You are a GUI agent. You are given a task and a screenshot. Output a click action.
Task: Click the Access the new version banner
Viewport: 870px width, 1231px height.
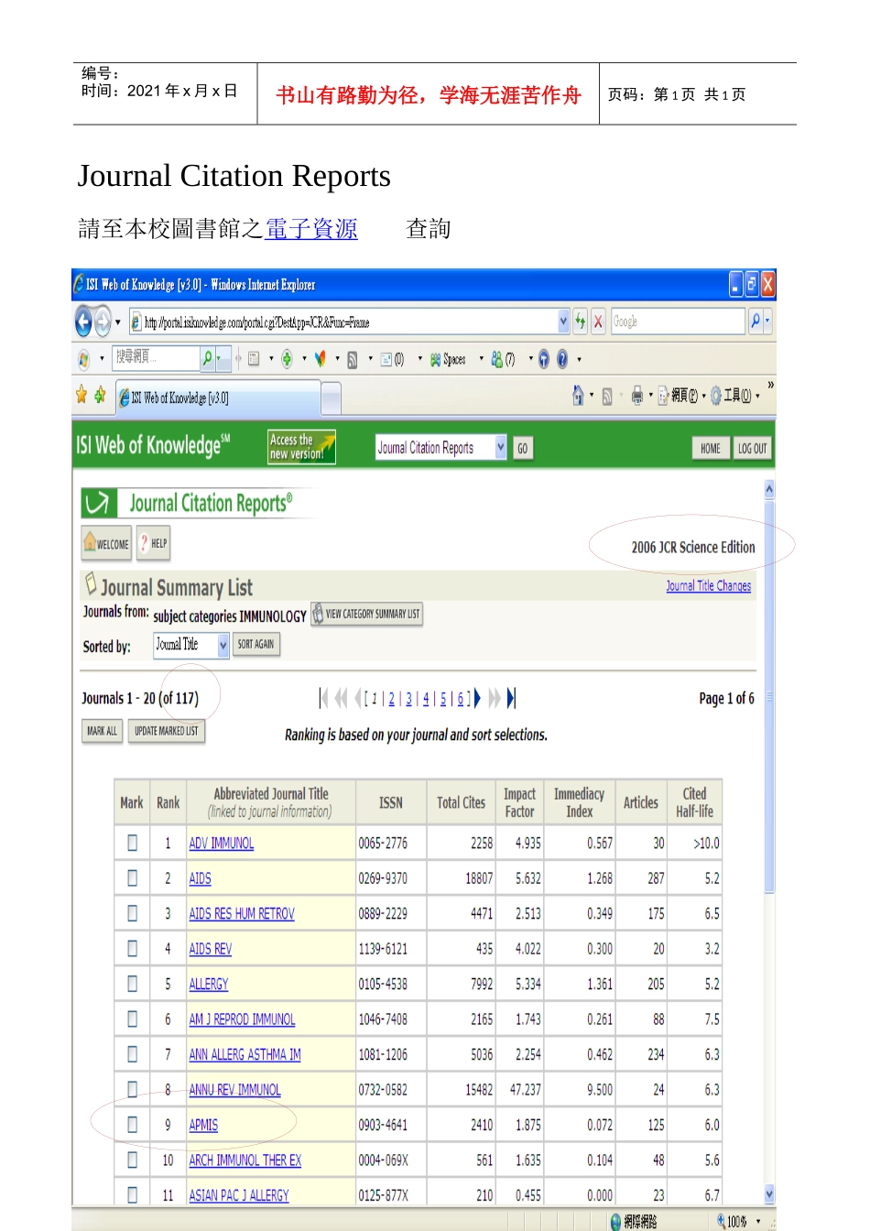[301, 447]
